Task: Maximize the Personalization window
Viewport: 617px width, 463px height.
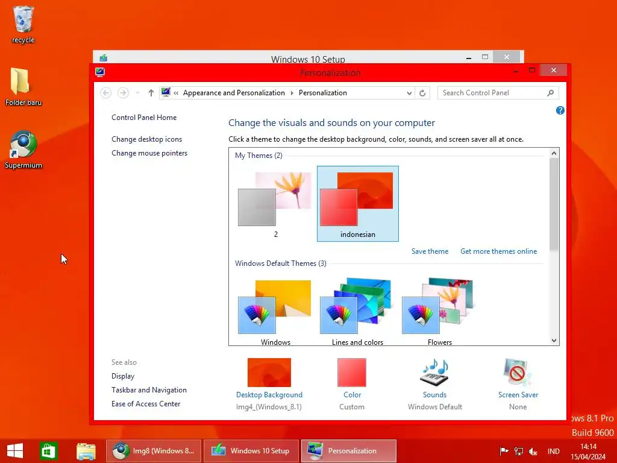Action: [532, 71]
